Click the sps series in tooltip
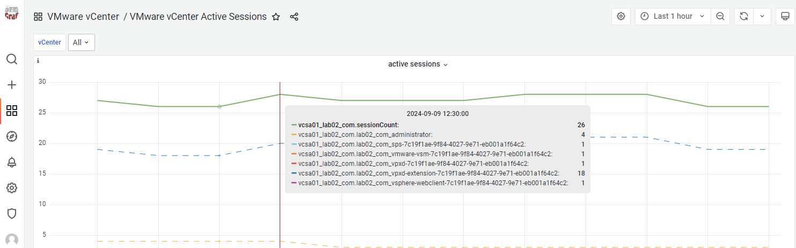 (412, 144)
